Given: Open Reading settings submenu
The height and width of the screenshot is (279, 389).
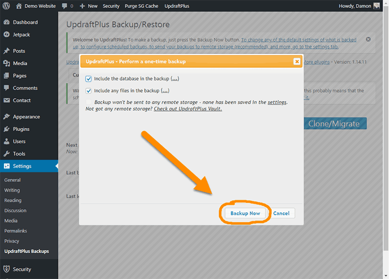Looking at the screenshot, I should tap(12, 200).
